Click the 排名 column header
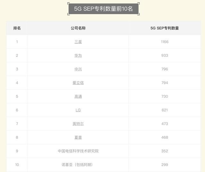The width and height of the screenshot is (205, 172). tap(17, 28)
